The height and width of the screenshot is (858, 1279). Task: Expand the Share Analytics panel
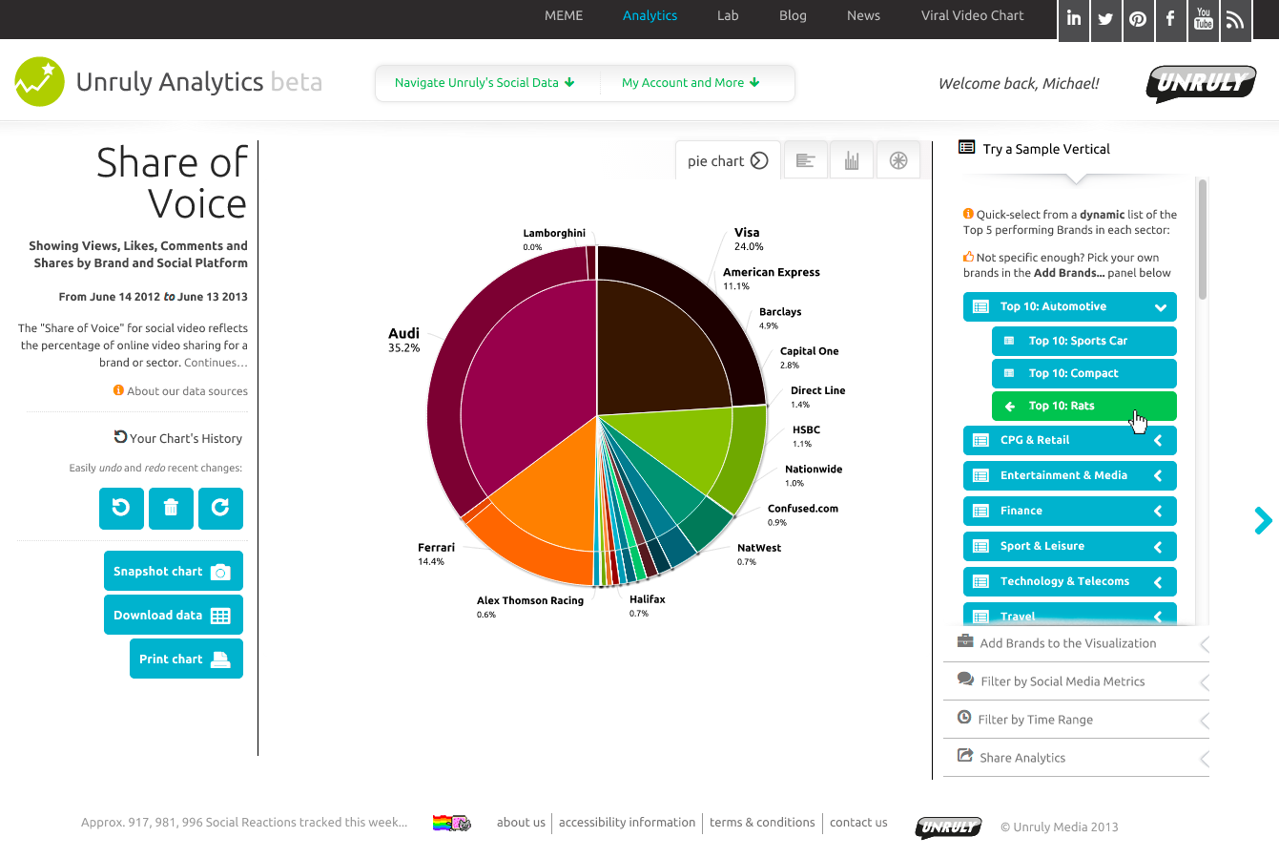[x=1076, y=758]
